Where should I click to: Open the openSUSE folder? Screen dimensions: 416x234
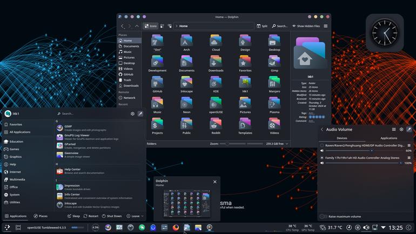click(x=216, y=105)
